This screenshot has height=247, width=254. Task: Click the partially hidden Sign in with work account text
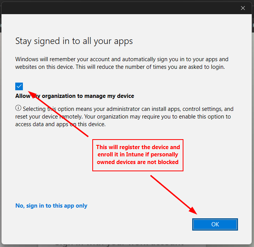click(119, 243)
